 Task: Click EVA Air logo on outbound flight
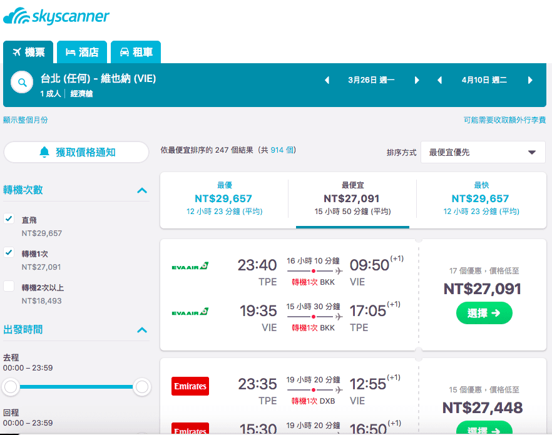coord(190,266)
